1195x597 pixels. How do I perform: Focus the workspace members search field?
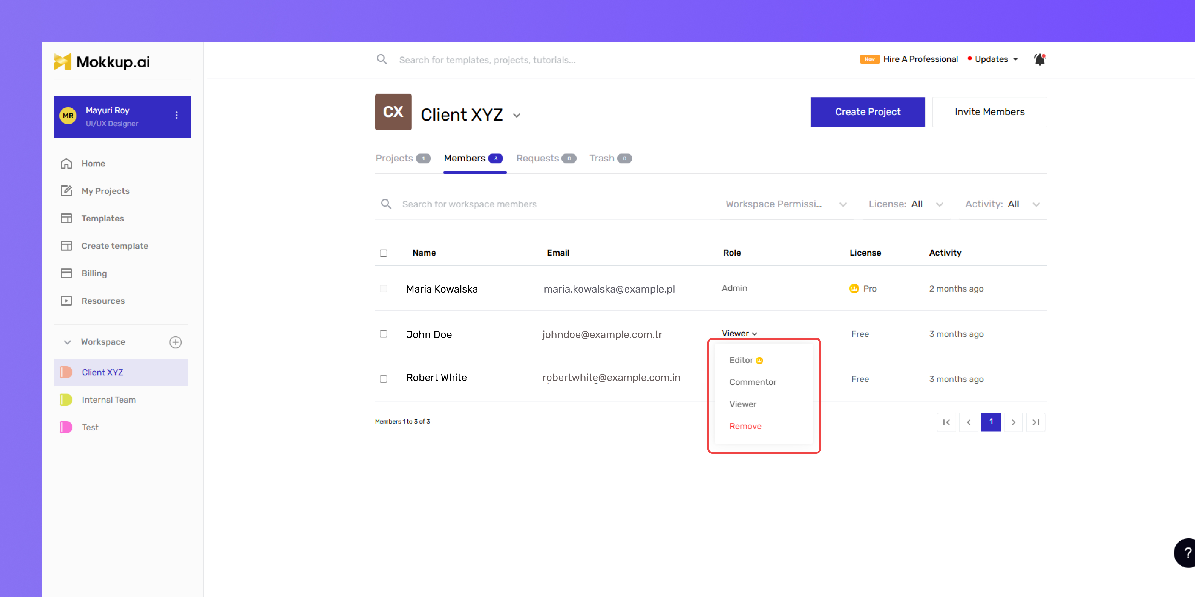tap(469, 204)
